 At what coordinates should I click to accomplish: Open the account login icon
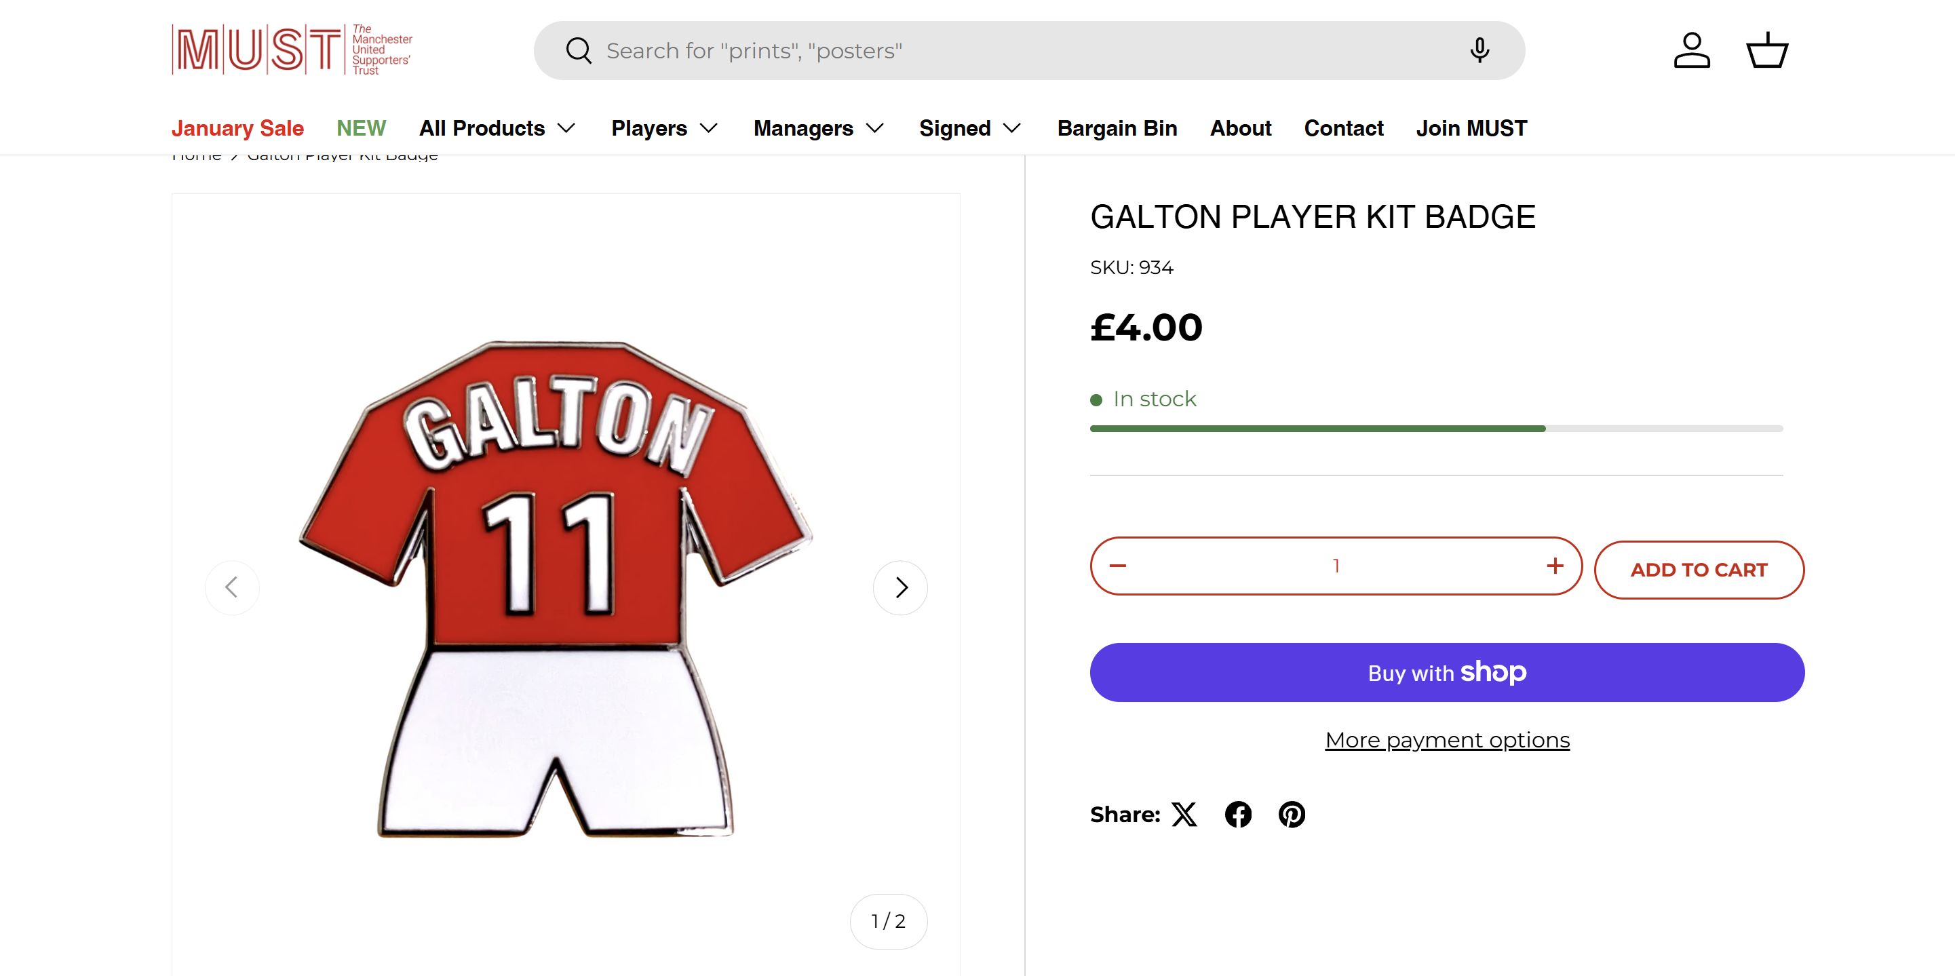pyautogui.click(x=1692, y=50)
